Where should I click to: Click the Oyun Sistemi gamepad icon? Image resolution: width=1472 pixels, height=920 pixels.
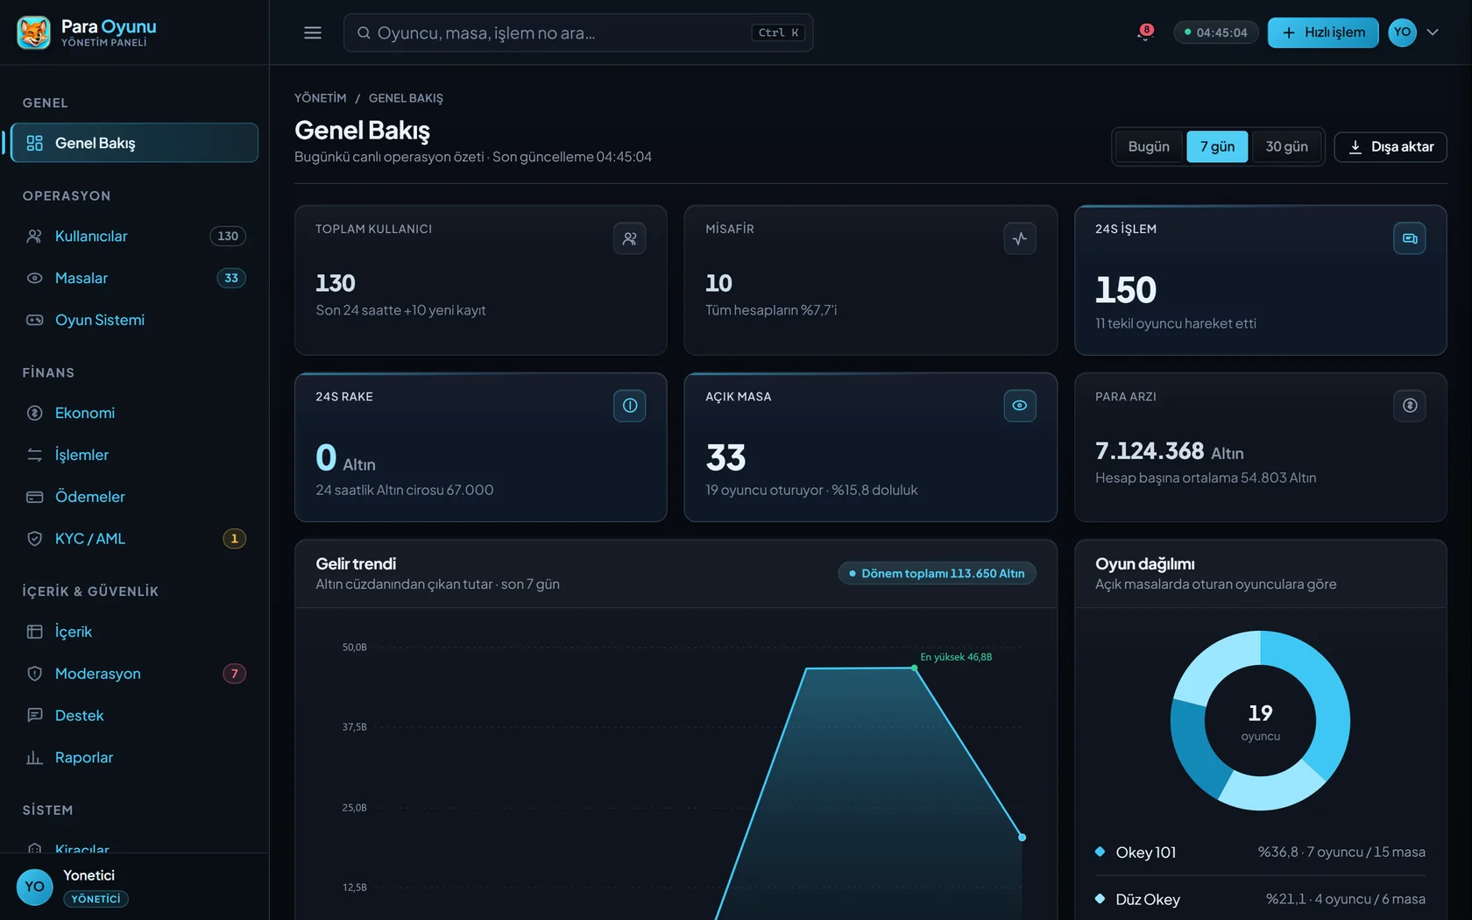[x=35, y=320]
